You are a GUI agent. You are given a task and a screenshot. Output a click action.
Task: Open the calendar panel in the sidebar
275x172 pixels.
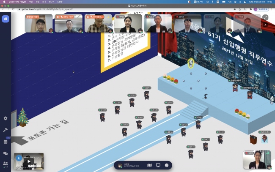point(5,142)
